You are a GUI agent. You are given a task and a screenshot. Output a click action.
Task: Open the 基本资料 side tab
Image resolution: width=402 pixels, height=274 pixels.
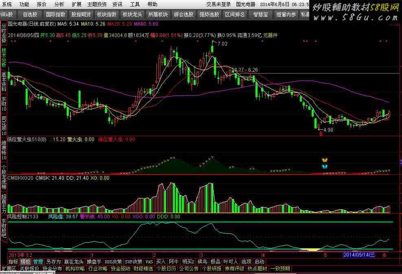pos(4,81)
